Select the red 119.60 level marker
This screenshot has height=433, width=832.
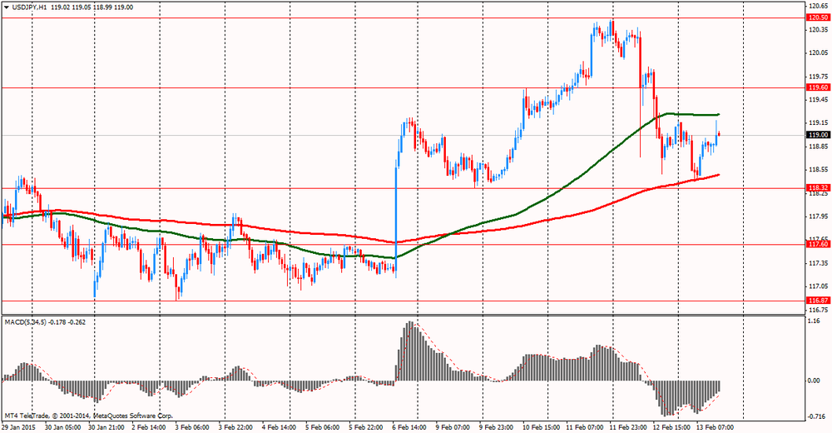(817, 87)
